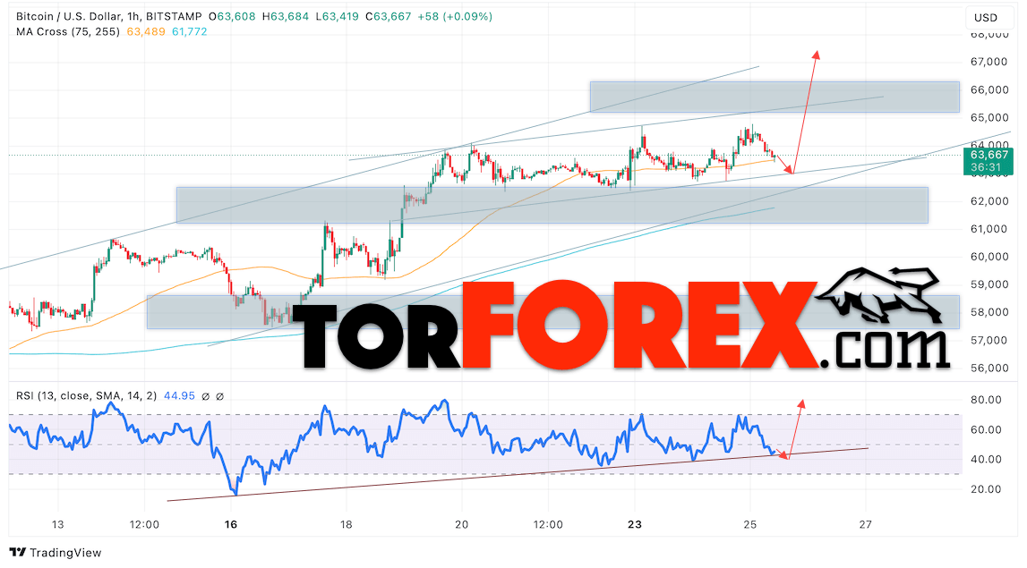Click the second RSI circle-slash icon
Viewport: 1027px width, 568px height.
click(x=219, y=396)
